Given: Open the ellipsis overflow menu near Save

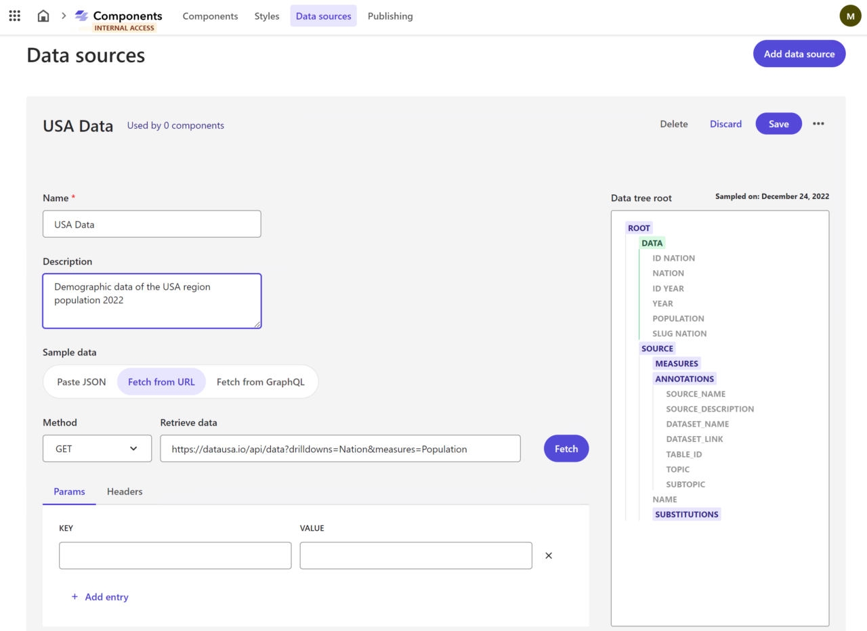Looking at the screenshot, I should (818, 124).
